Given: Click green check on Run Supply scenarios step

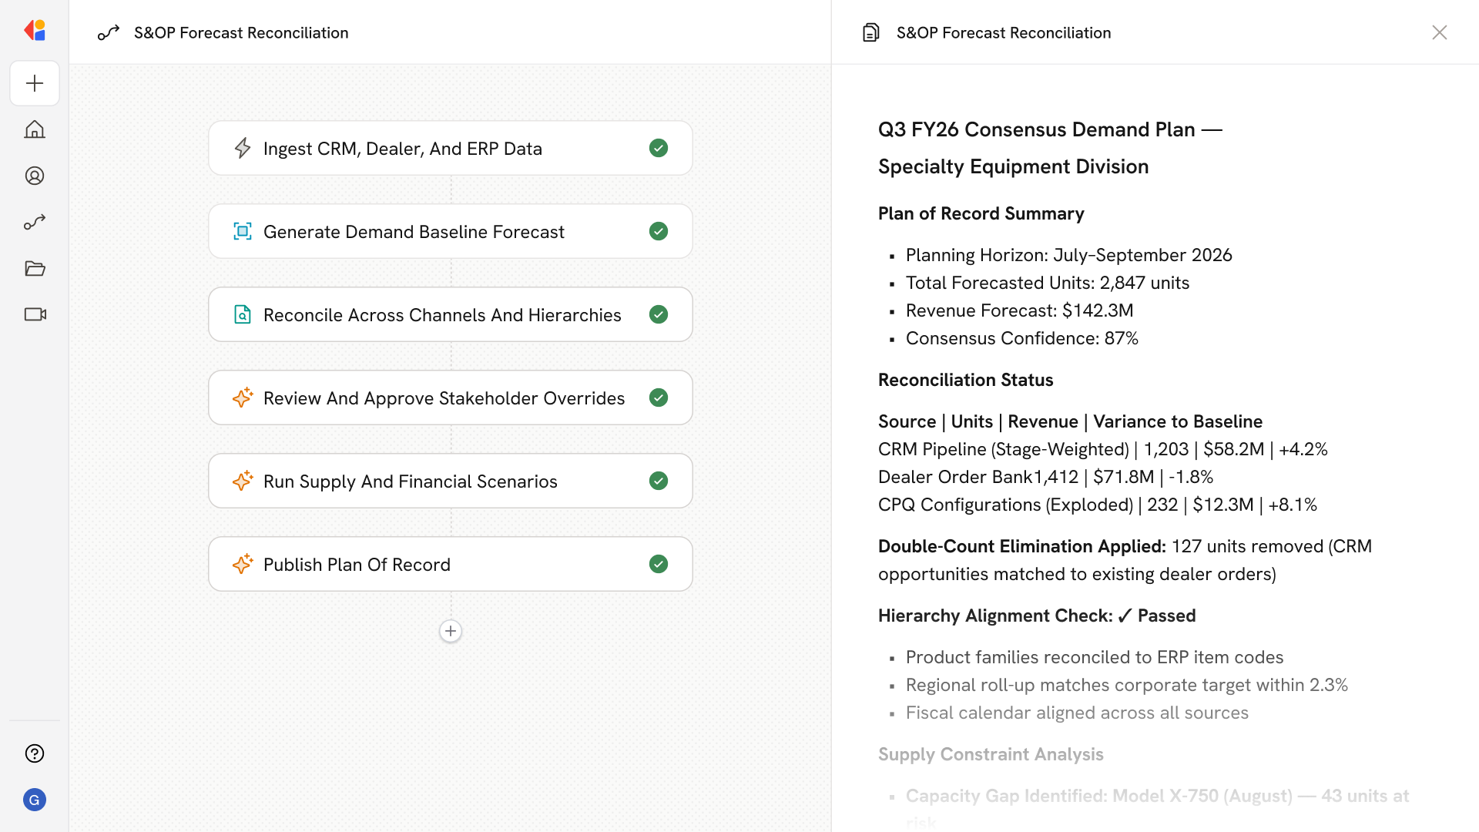Looking at the screenshot, I should (658, 481).
